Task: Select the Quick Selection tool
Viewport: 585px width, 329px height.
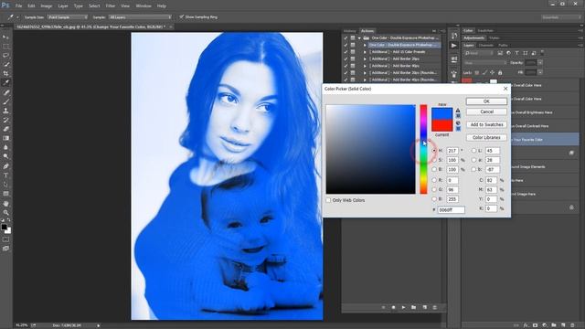Action: pyautogui.click(x=6, y=65)
